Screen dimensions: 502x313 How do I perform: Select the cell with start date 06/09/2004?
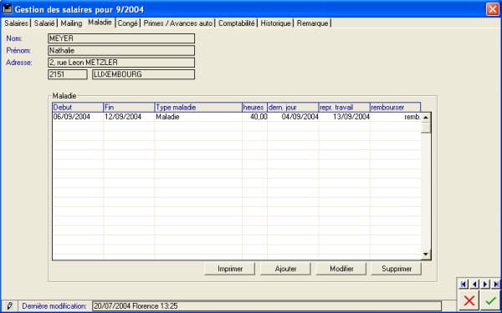[78, 117]
